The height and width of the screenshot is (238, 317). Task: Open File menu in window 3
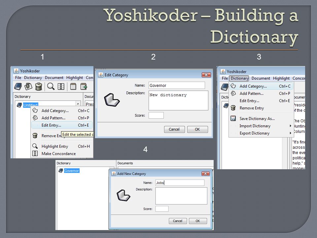tap(225, 78)
